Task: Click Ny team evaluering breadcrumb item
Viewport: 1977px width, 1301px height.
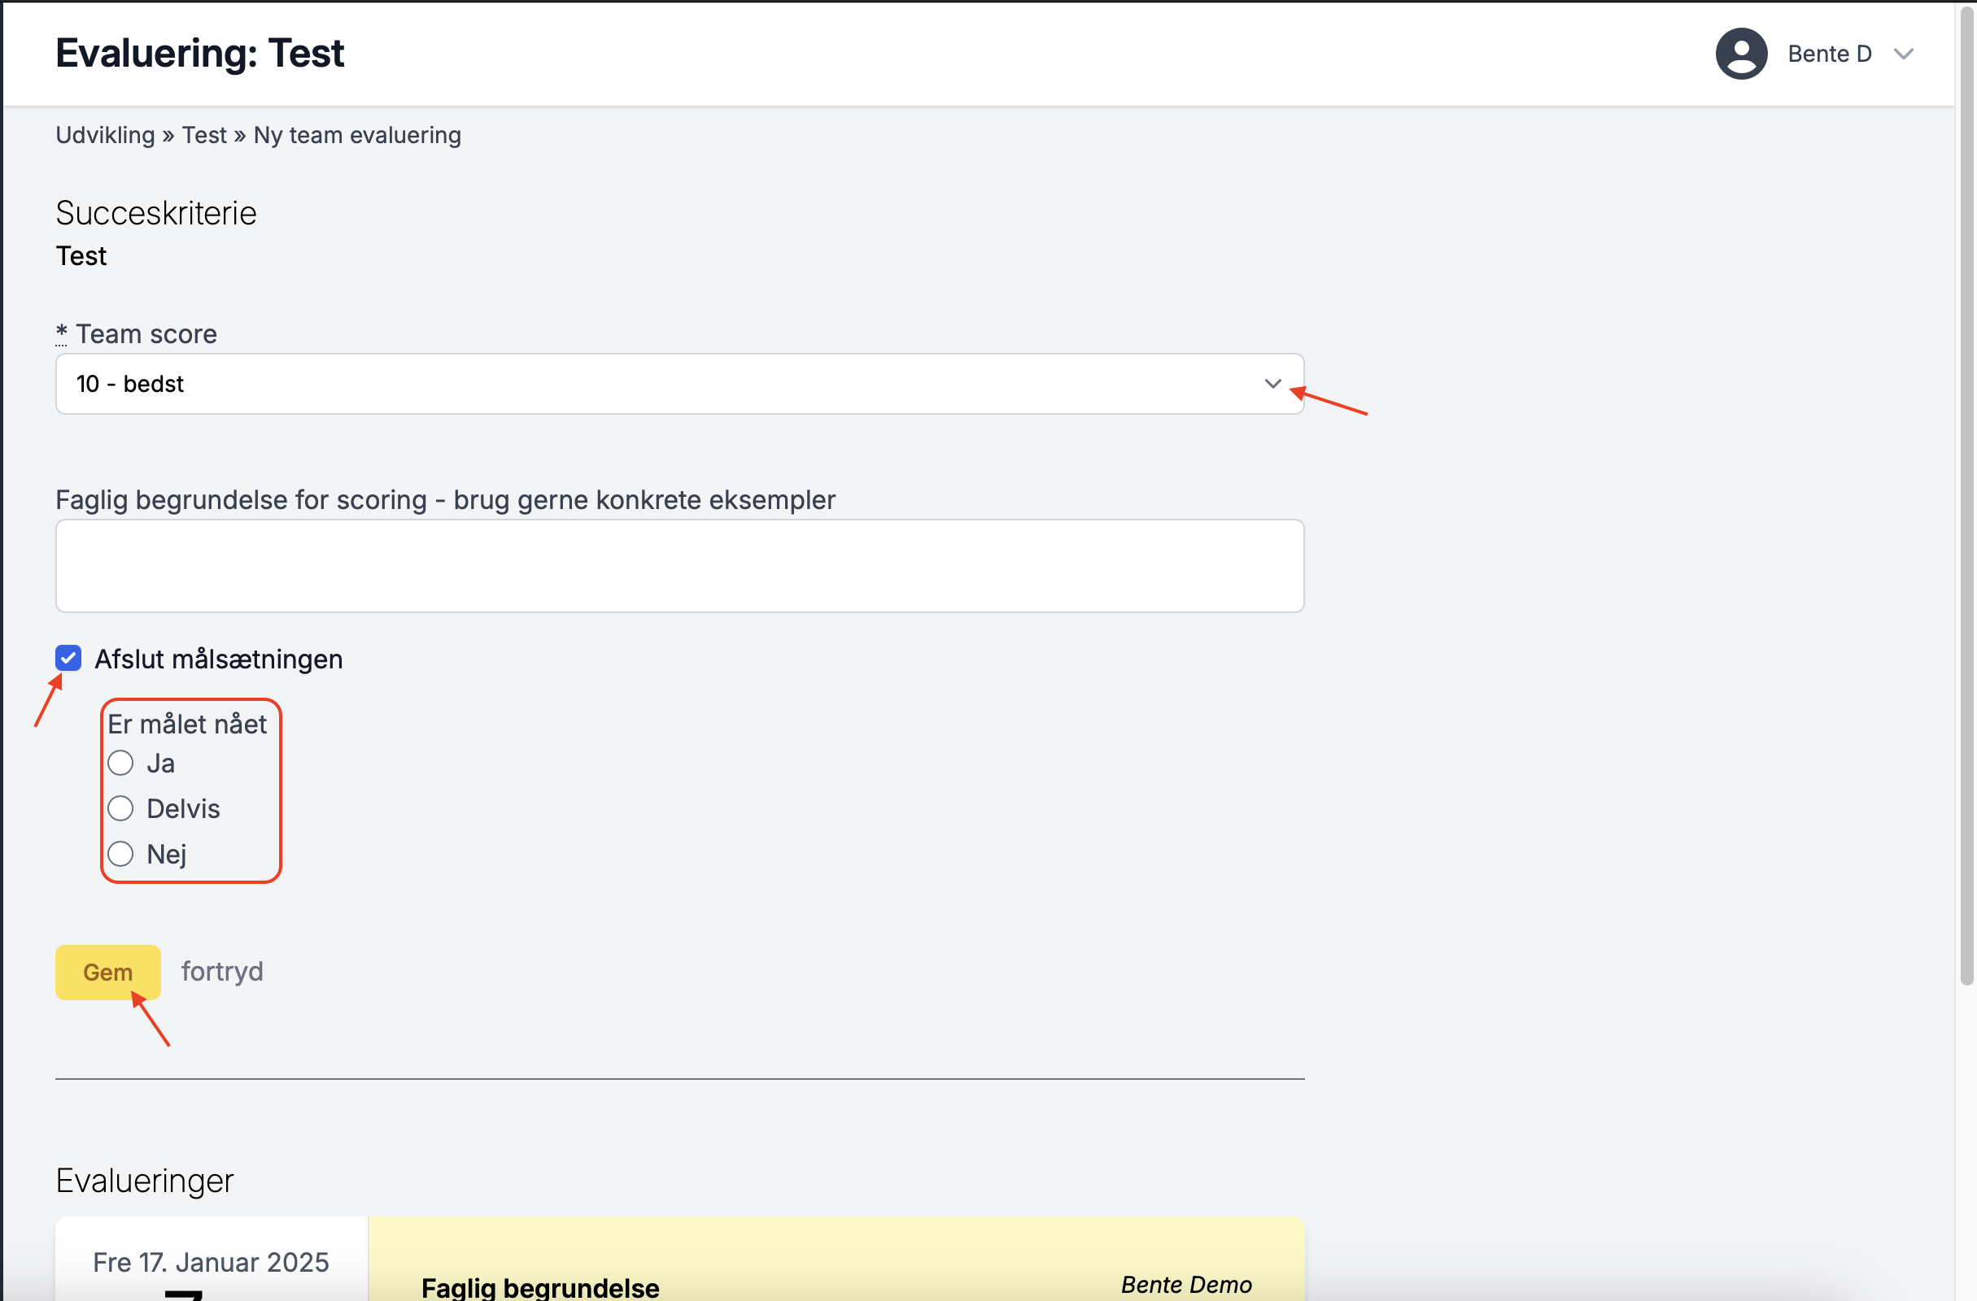Action: click(x=357, y=135)
